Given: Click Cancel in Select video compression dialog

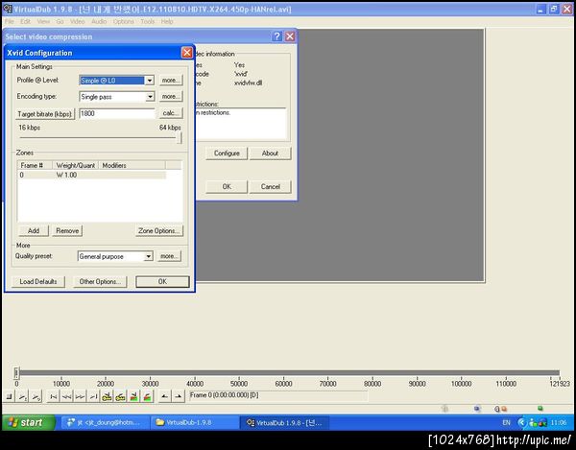Looking at the screenshot, I should (x=270, y=186).
